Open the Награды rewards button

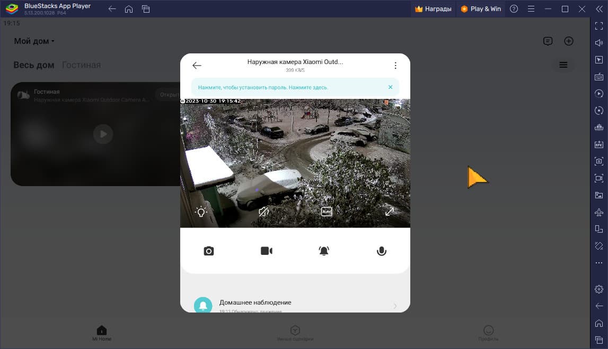coord(433,9)
